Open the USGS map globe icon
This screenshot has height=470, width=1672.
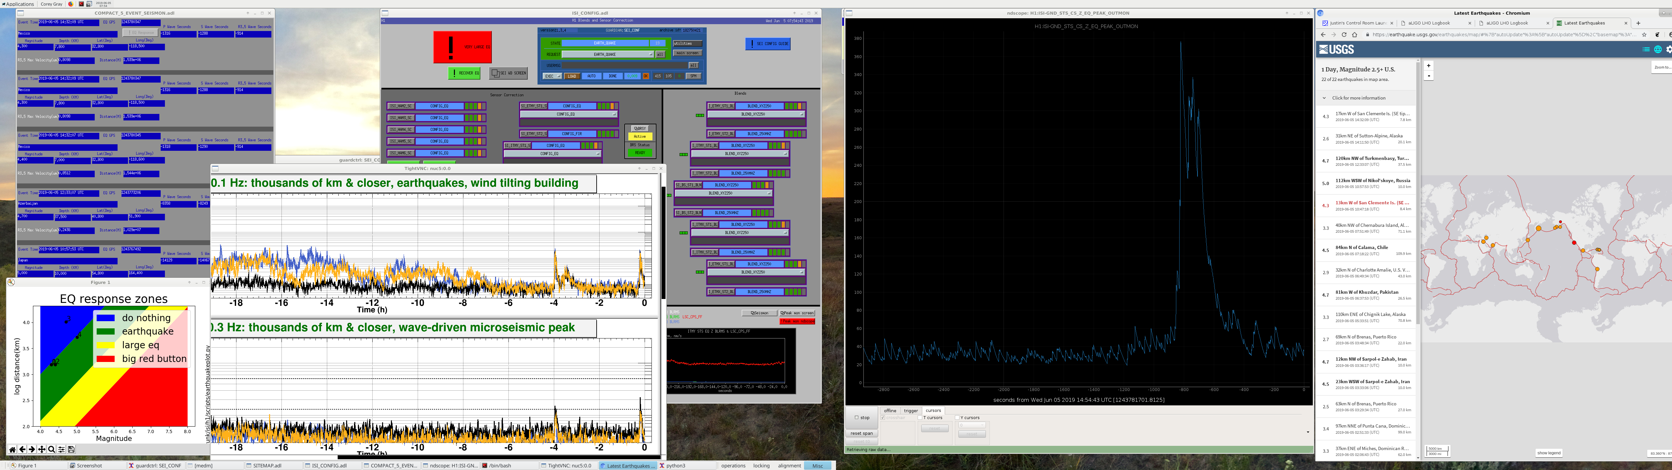coord(1658,49)
